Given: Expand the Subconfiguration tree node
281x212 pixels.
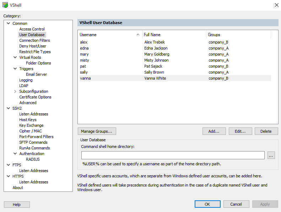Looking at the screenshot, I should (x=15, y=91).
